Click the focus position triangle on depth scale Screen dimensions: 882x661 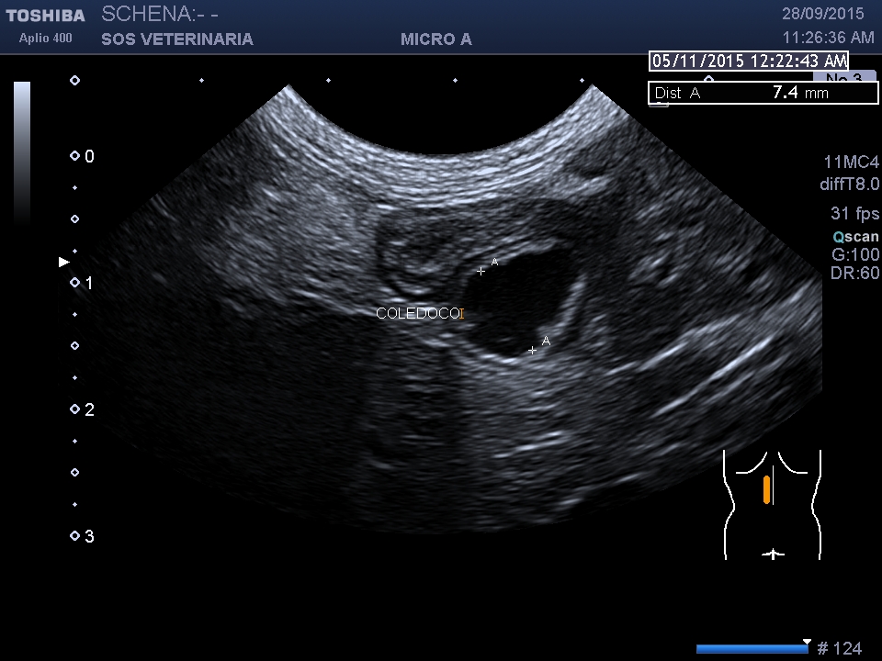coord(64,262)
